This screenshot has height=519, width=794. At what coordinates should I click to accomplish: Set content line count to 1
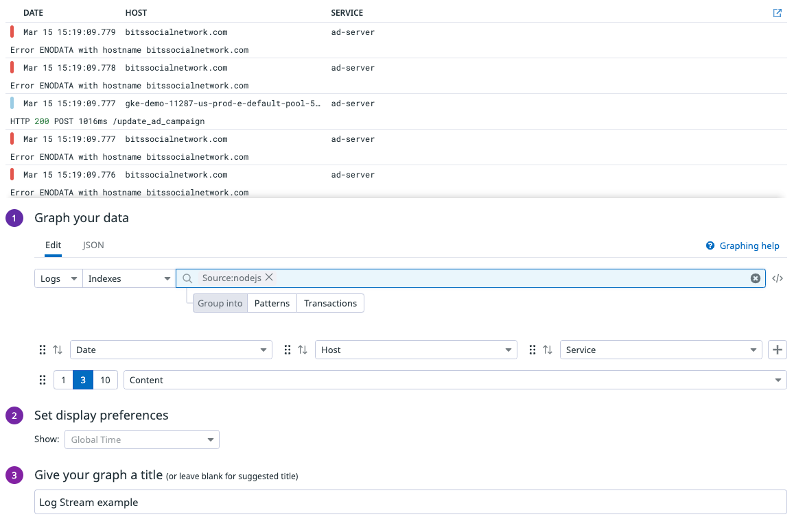coord(63,380)
